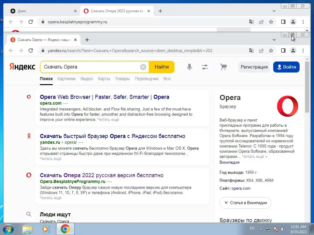Expand Читать ещё under opera.com snippet
The height and width of the screenshot is (235, 314).
click(108, 120)
